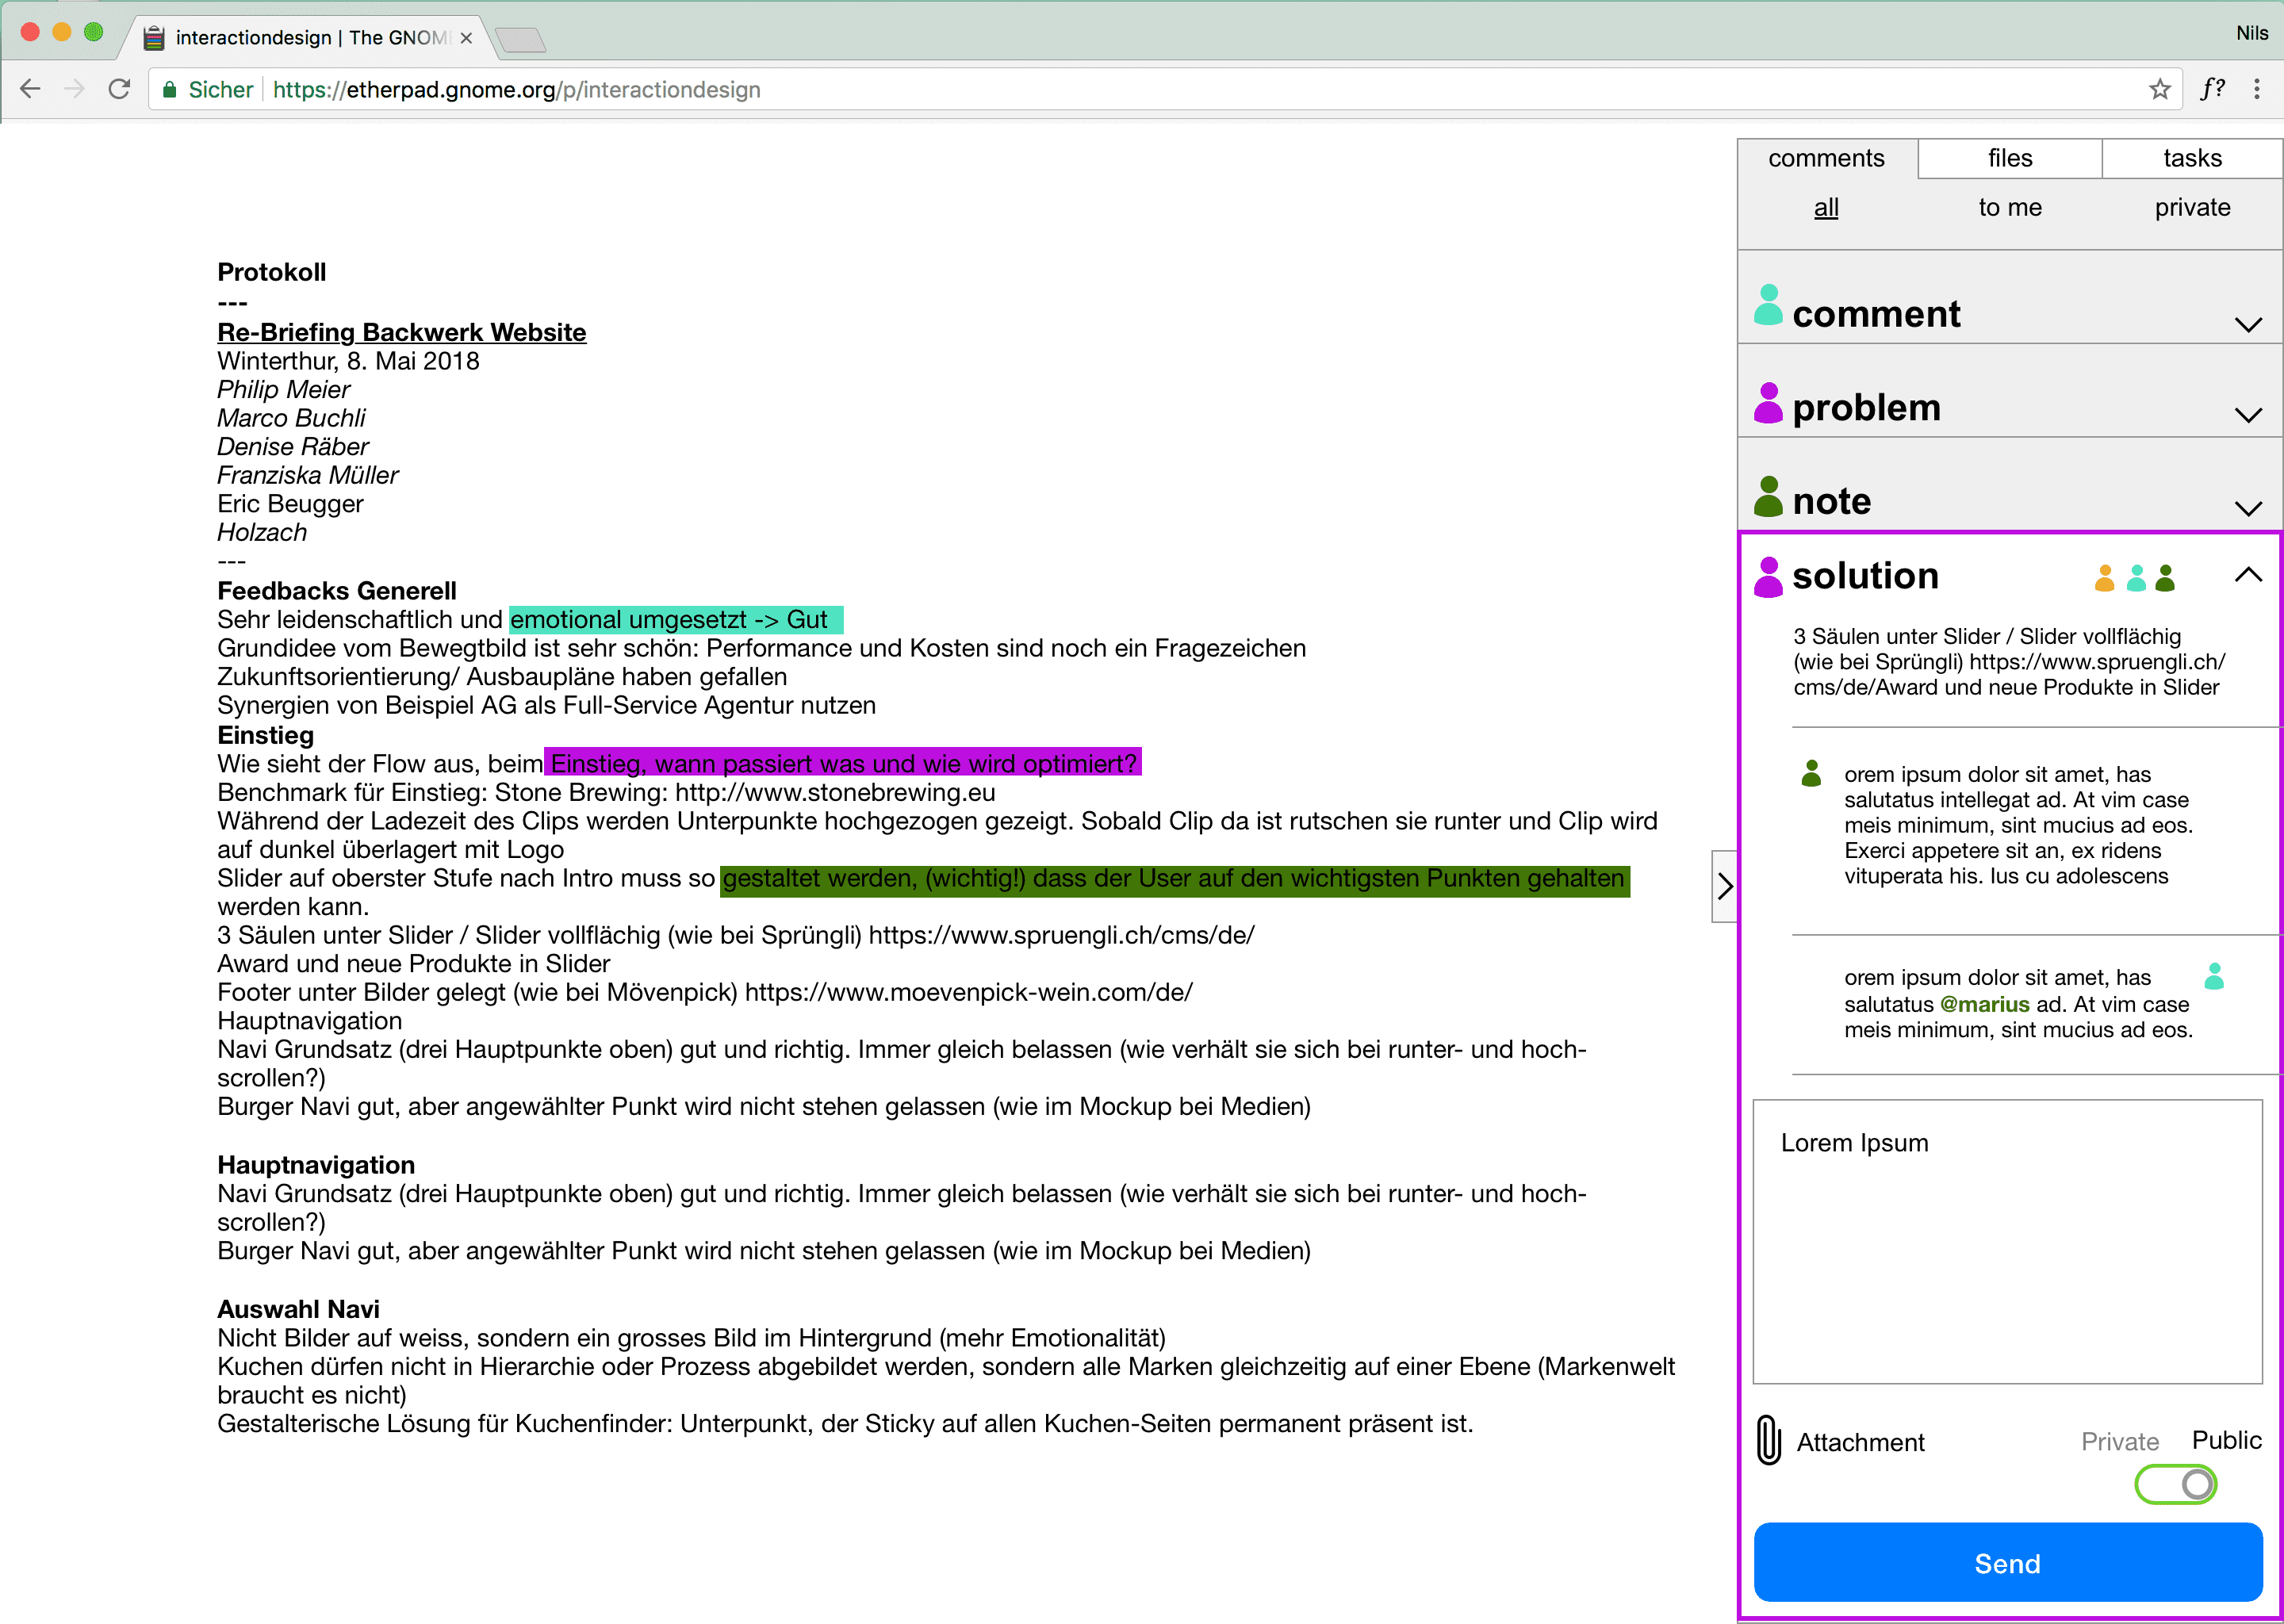This screenshot has width=2284, height=1624.
Task: Click the paperclip Attachment icon
Action: [1768, 1440]
